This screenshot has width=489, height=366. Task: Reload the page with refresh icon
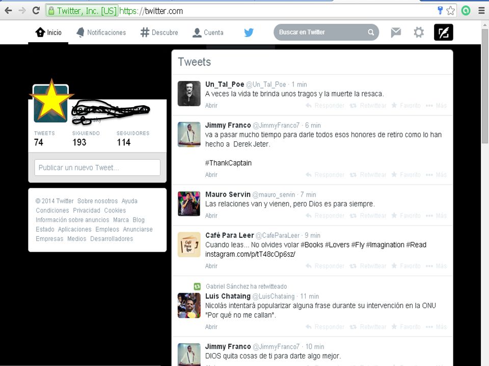point(36,11)
